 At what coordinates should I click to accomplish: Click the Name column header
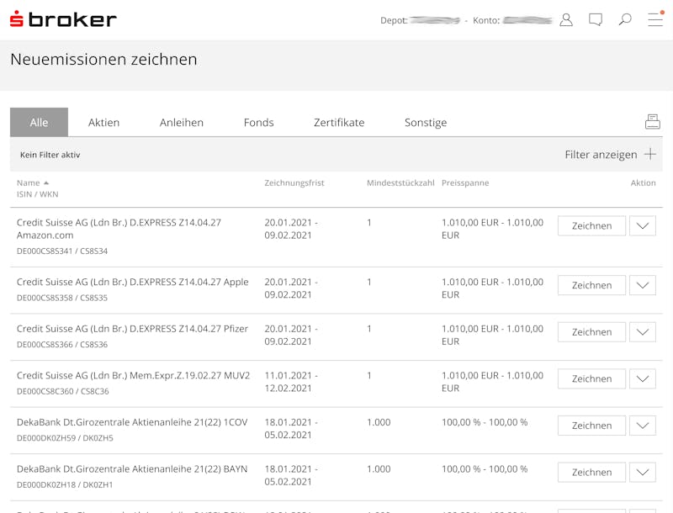tap(29, 183)
